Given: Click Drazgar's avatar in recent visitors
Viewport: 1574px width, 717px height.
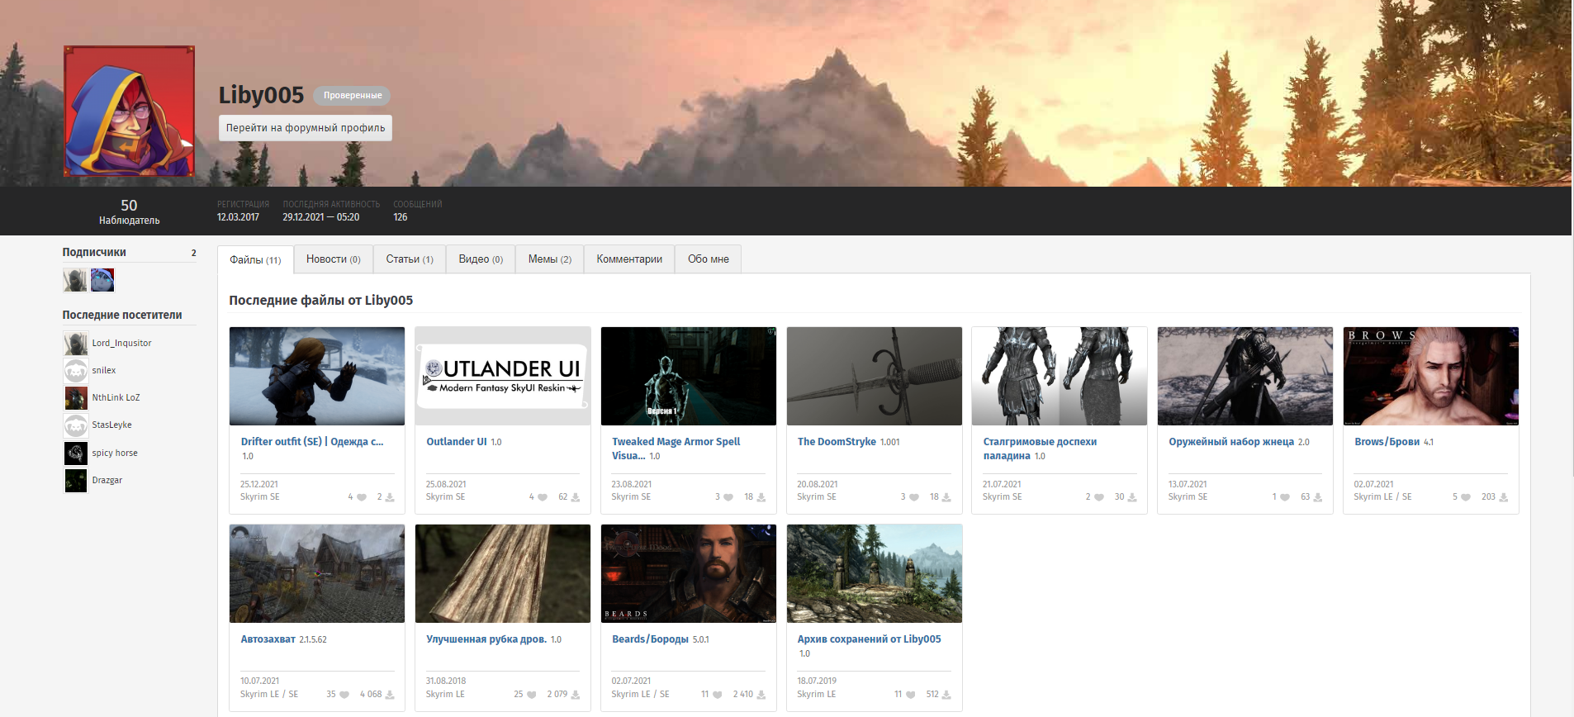Looking at the screenshot, I should pyautogui.click(x=76, y=481).
